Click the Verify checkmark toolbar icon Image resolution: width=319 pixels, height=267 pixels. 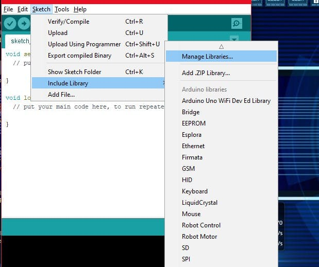(10, 24)
